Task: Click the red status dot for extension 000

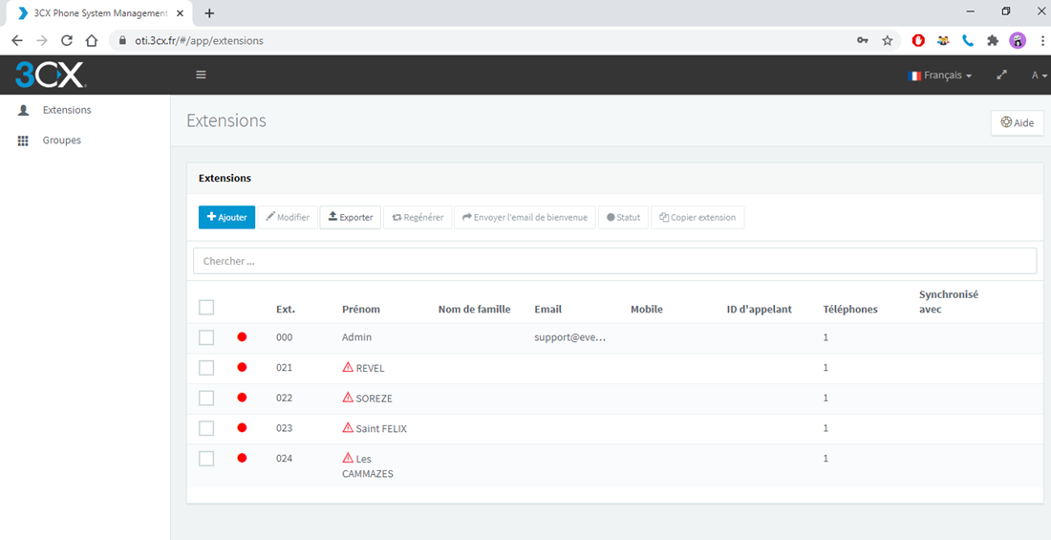Action: click(x=242, y=337)
